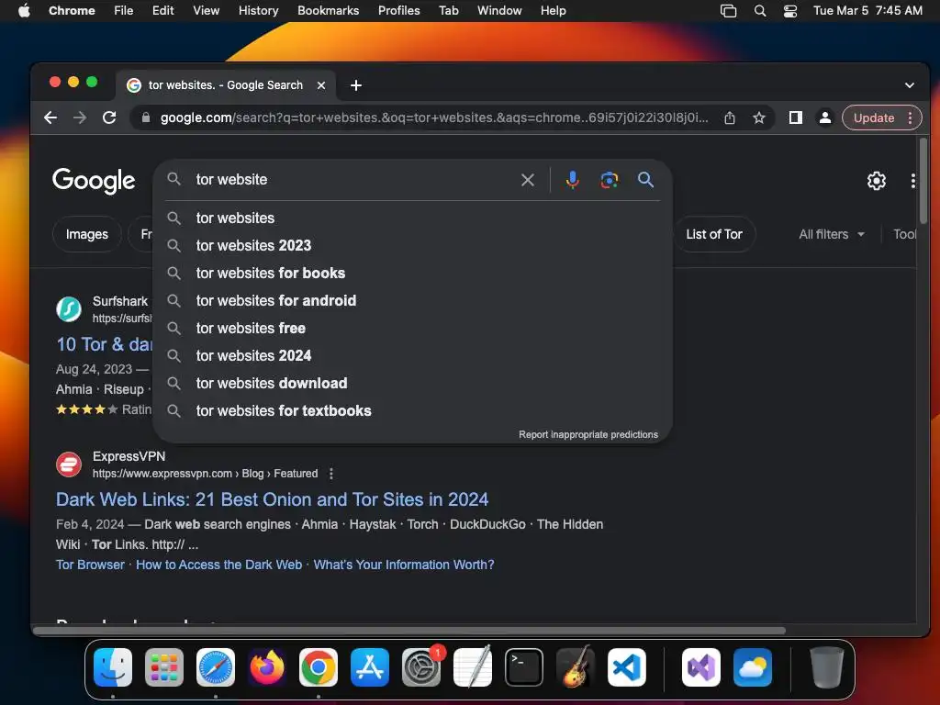Choose suggestion tor websites for android
Screen dimensions: 940x705
pos(413,300)
